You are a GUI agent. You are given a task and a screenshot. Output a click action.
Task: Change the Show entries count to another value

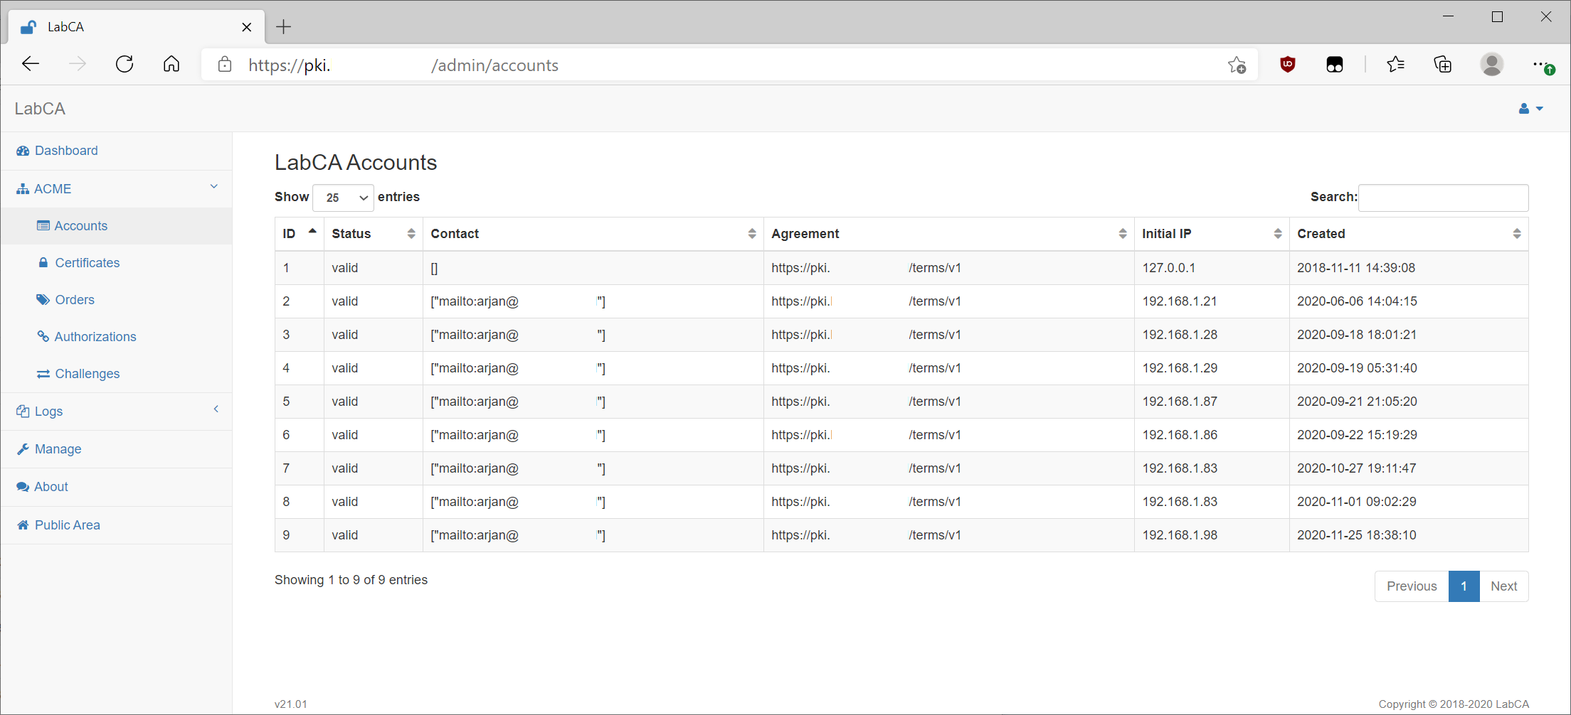click(x=343, y=198)
